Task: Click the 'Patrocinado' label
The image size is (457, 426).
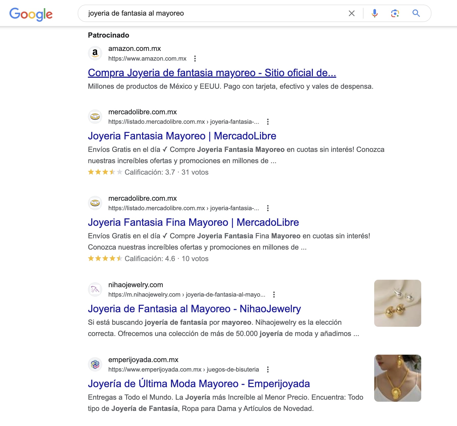Action: [x=109, y=35]
